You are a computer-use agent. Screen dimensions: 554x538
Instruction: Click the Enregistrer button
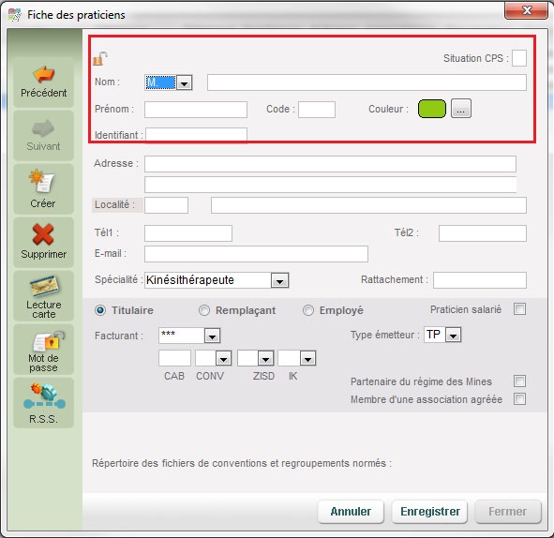[429, 512]
